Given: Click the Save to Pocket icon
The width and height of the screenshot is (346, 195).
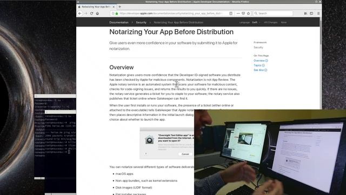Looking at the screenshot, I should (x=243, y=14).
